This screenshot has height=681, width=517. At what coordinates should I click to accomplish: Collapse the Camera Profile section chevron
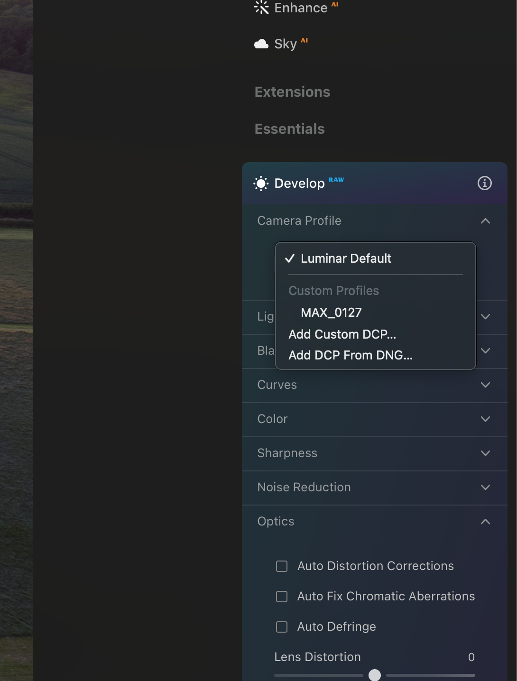coord(485,221)
